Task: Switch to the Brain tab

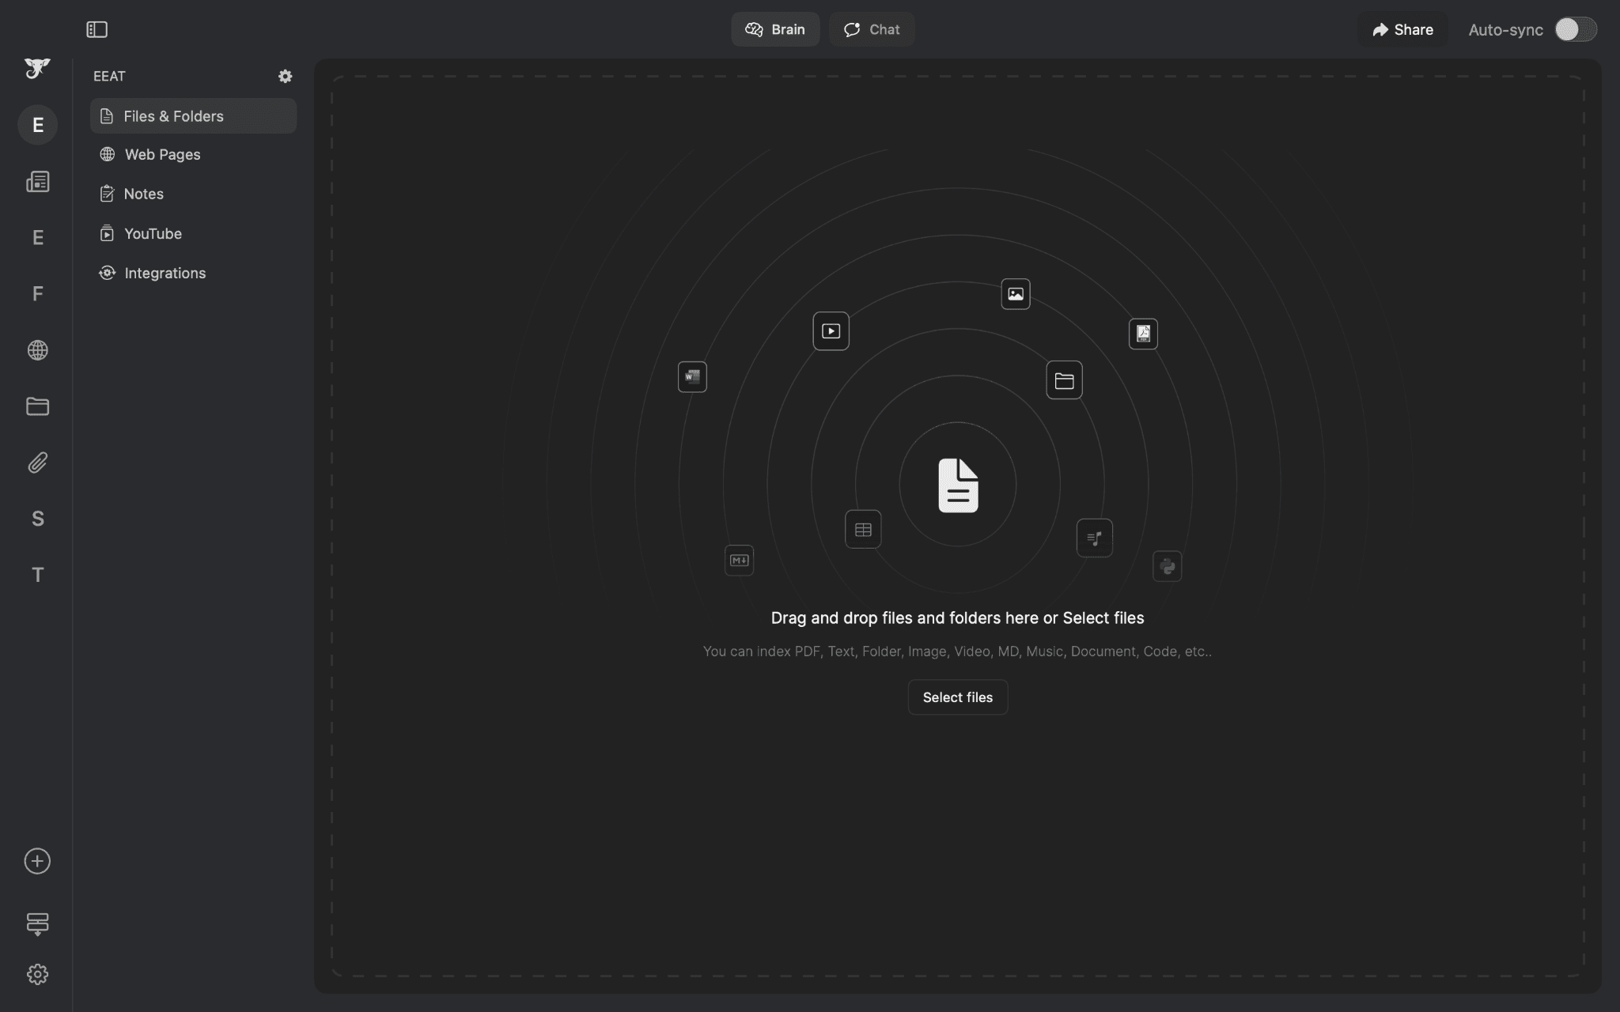Action: (775, 29)
